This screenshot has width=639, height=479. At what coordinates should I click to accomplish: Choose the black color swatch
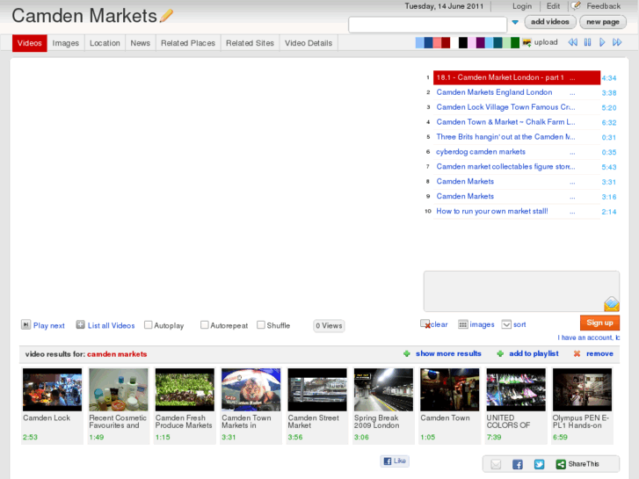point(463,42)
